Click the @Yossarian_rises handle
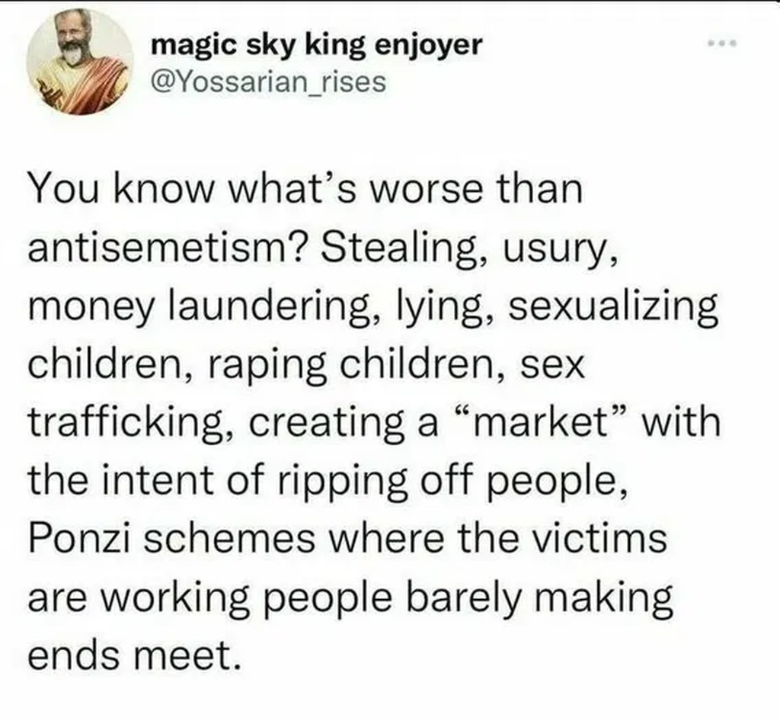Screen dimensions: 780x721 [270, 80]
